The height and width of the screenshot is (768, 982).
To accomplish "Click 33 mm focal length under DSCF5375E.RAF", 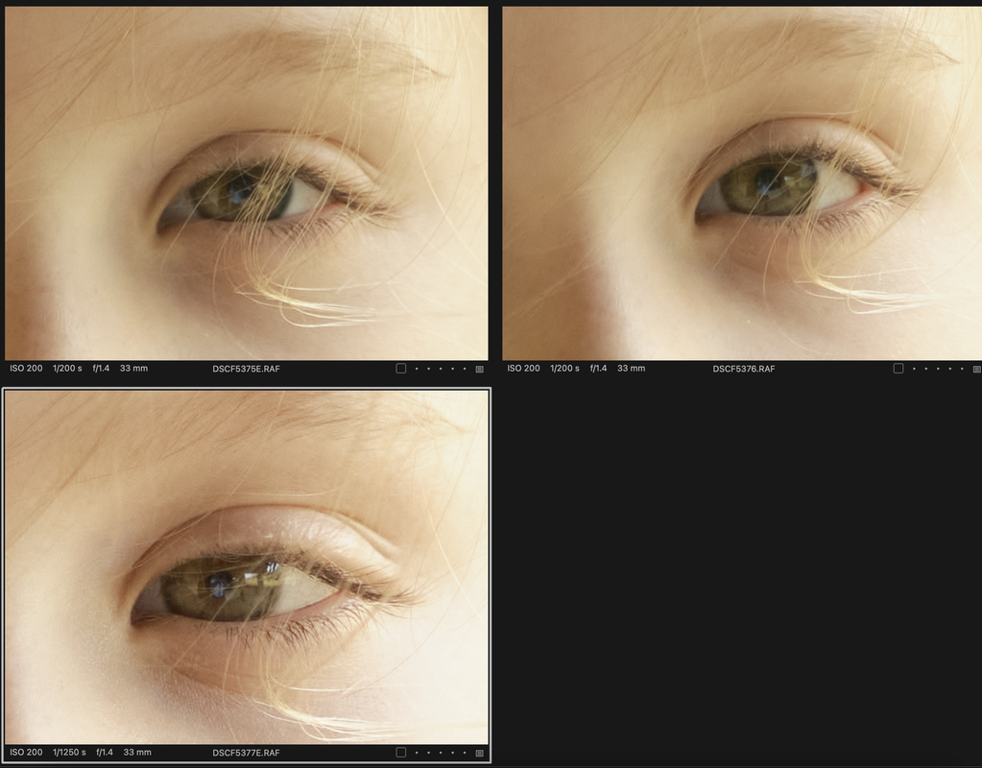I will [134, 369].
